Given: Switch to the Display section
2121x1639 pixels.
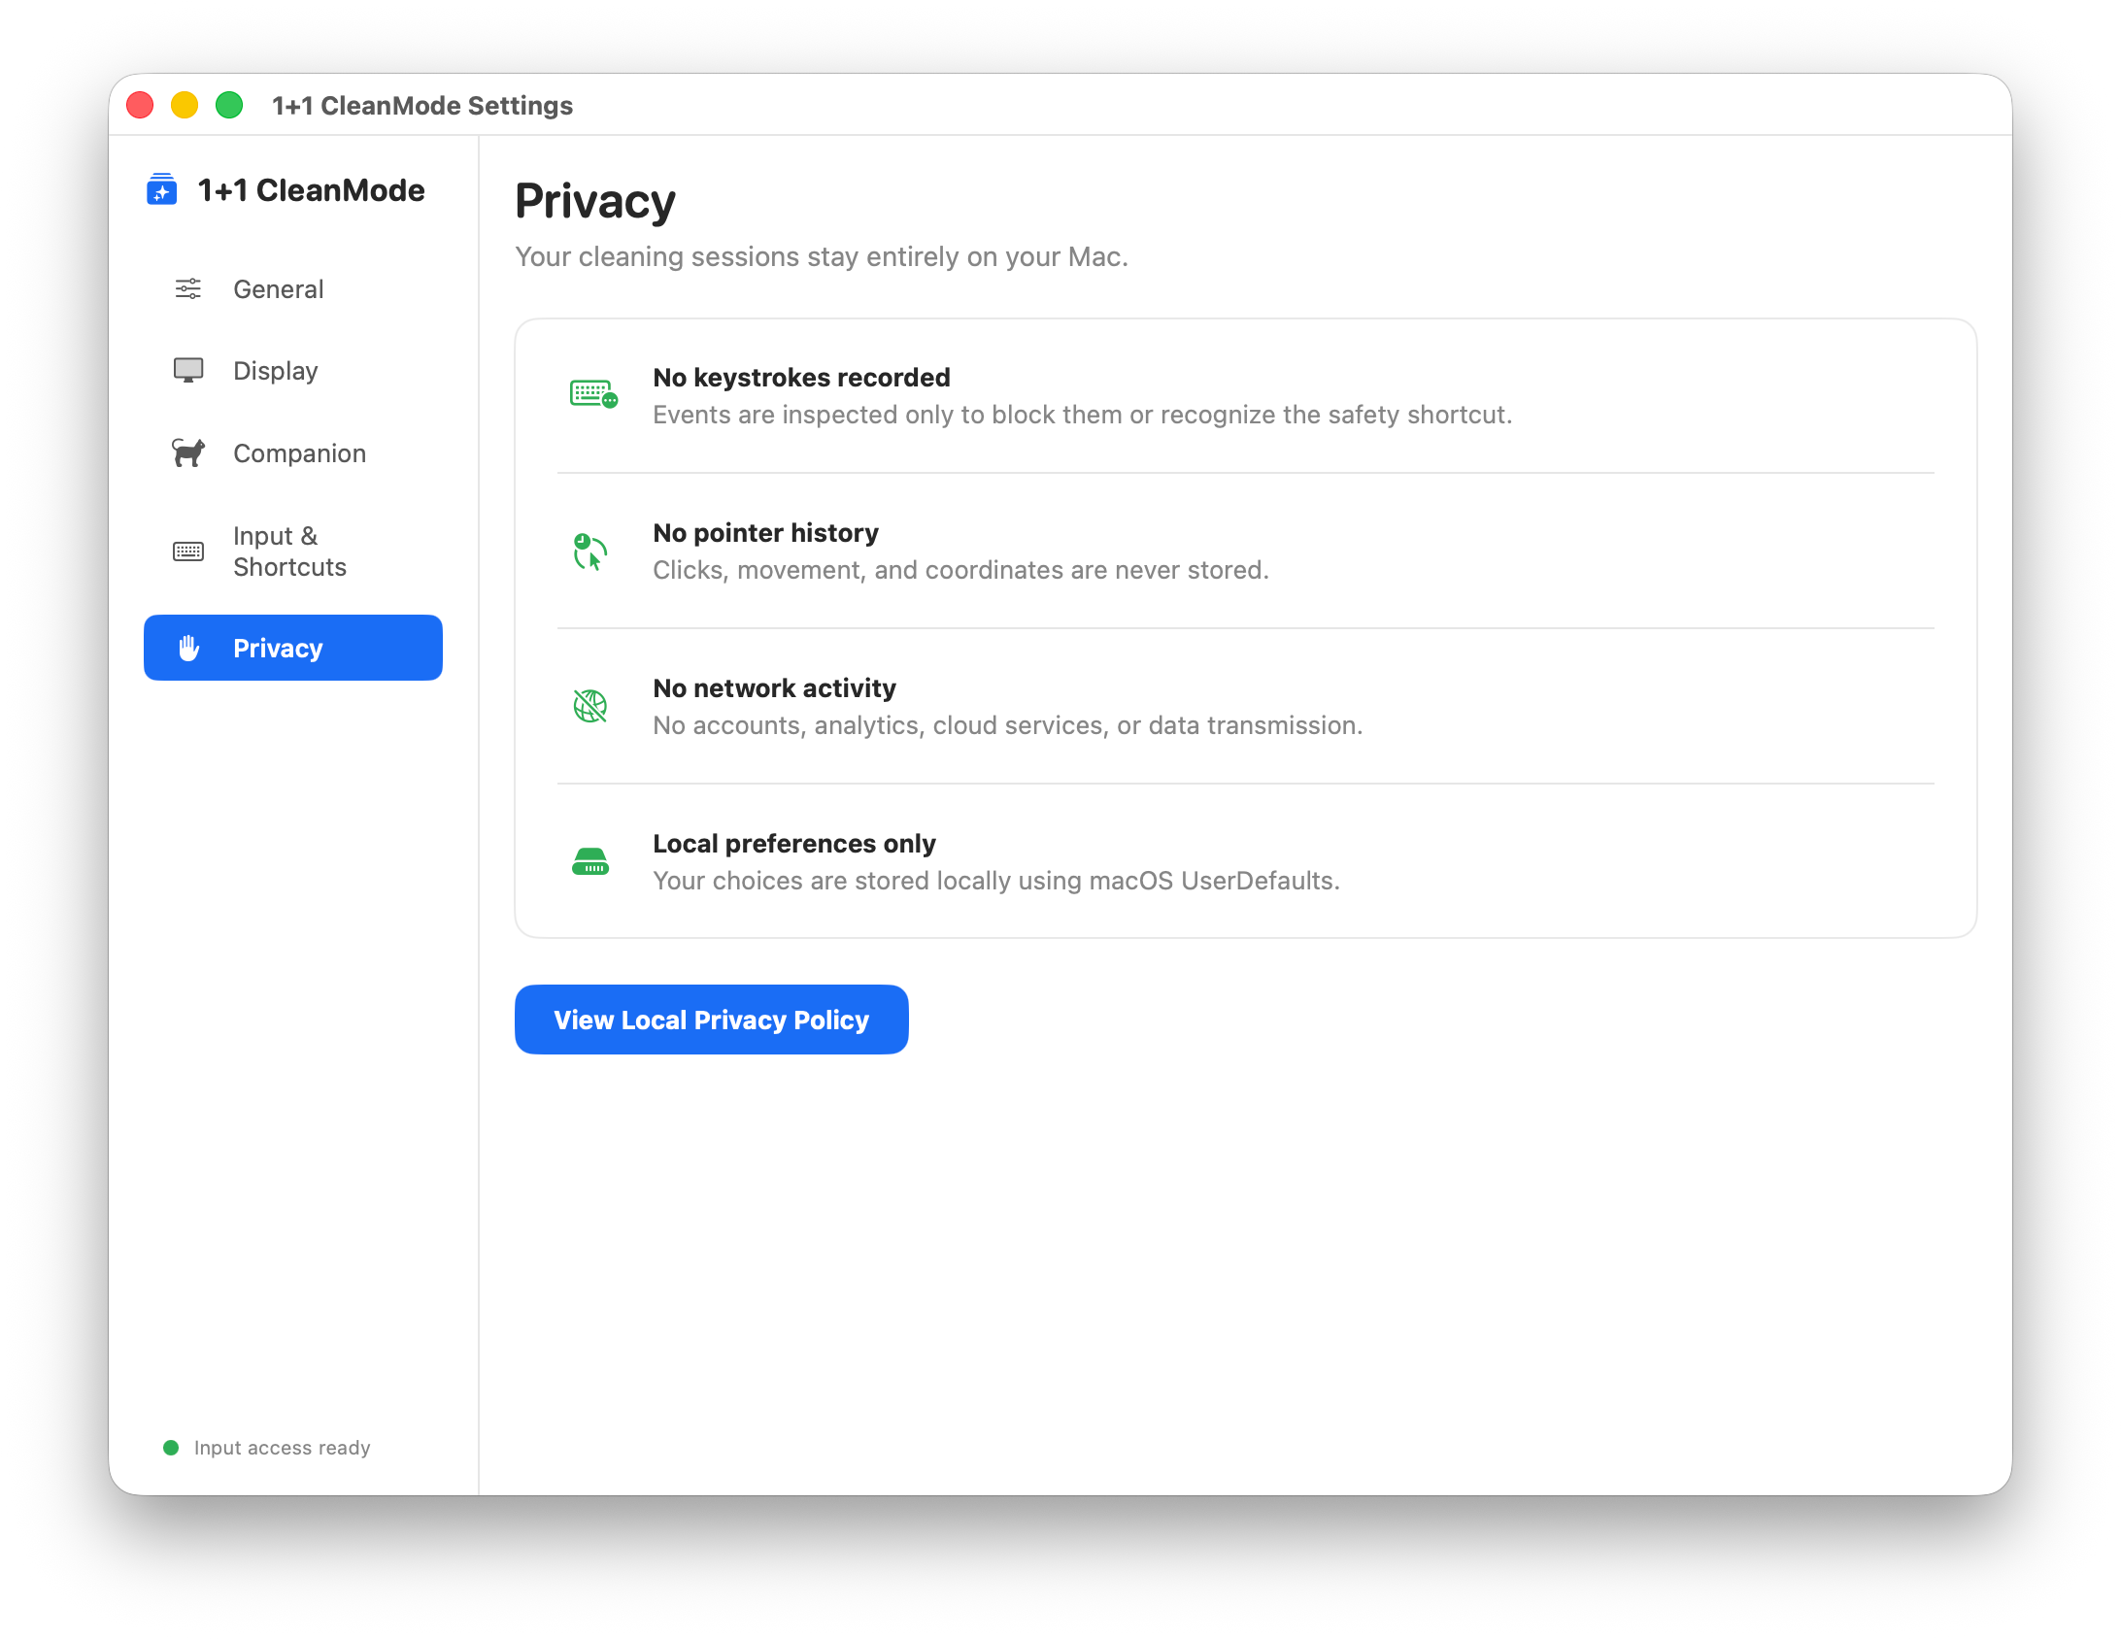Looking at the screenshot, I should click(293, 371).
